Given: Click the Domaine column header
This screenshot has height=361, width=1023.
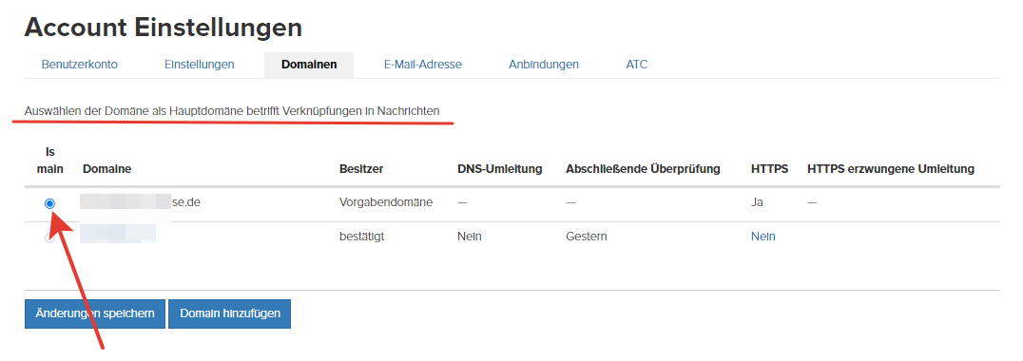Looking at the screenshot, I should pos(107,169).
